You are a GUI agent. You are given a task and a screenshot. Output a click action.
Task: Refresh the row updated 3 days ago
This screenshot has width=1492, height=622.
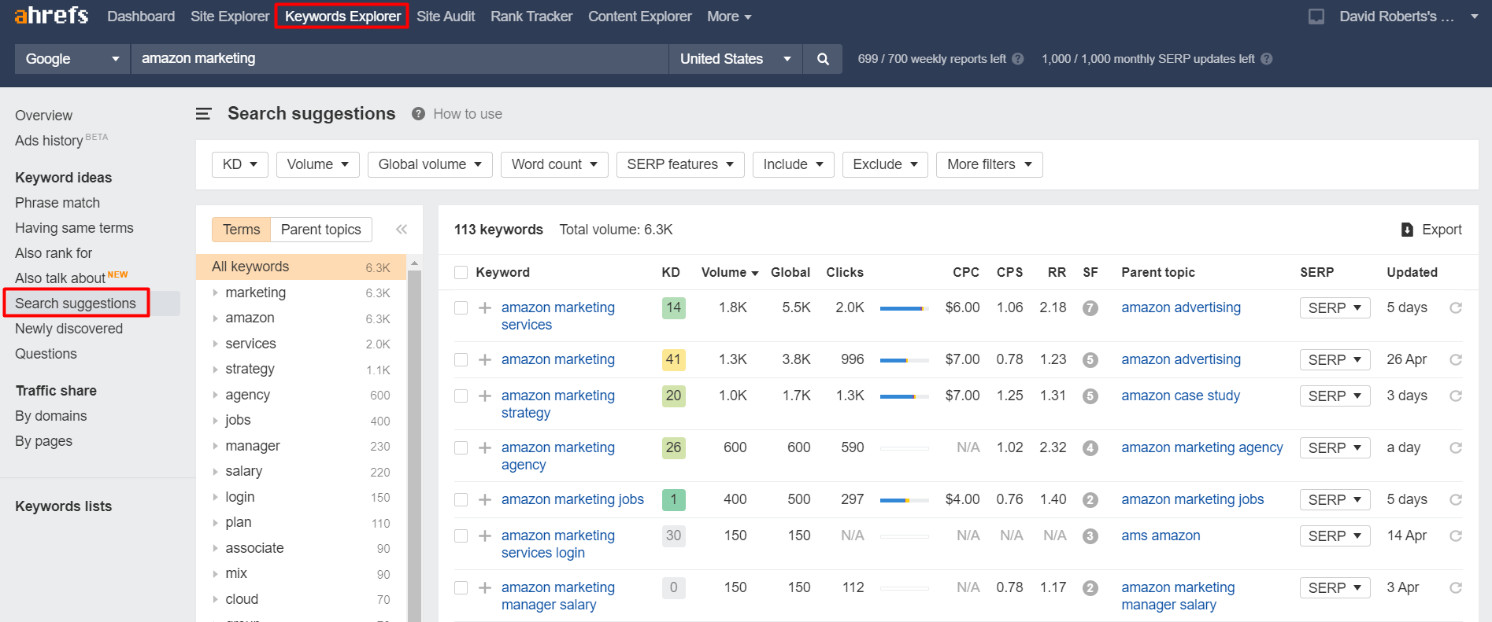point(1456,396)
